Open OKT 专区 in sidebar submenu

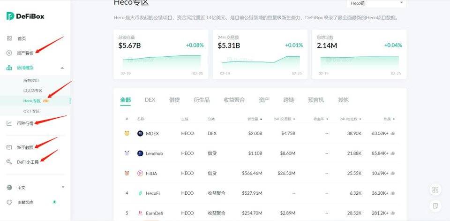tap(31, 111)
